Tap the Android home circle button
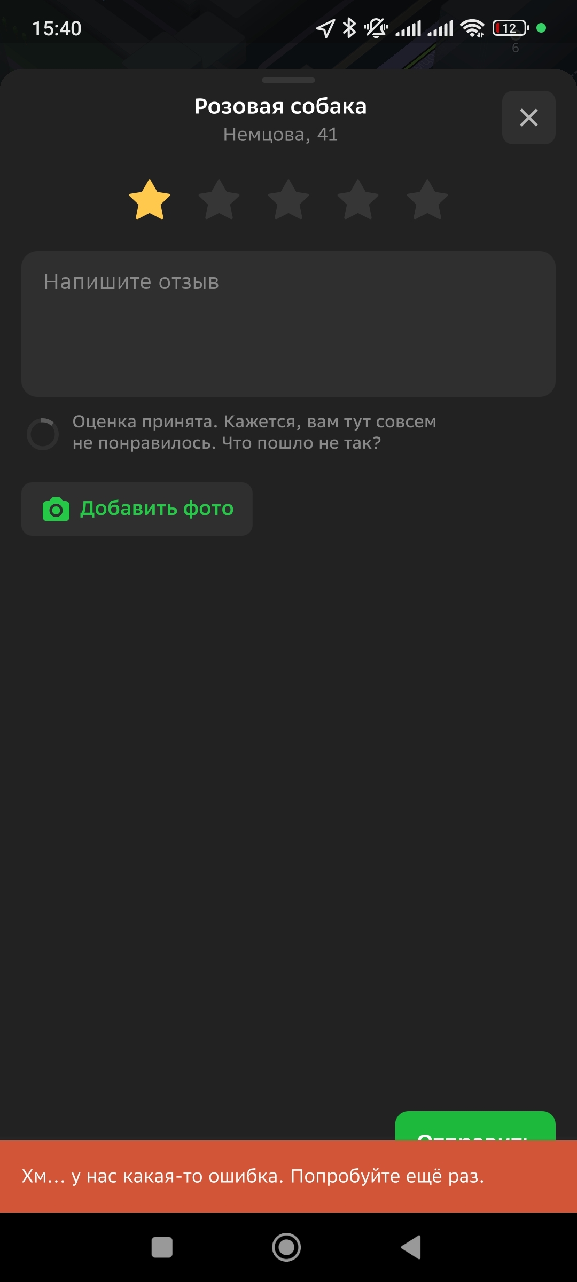Screen dimensions: 577x1282 pyautogui.click(x=286, y=1247)
